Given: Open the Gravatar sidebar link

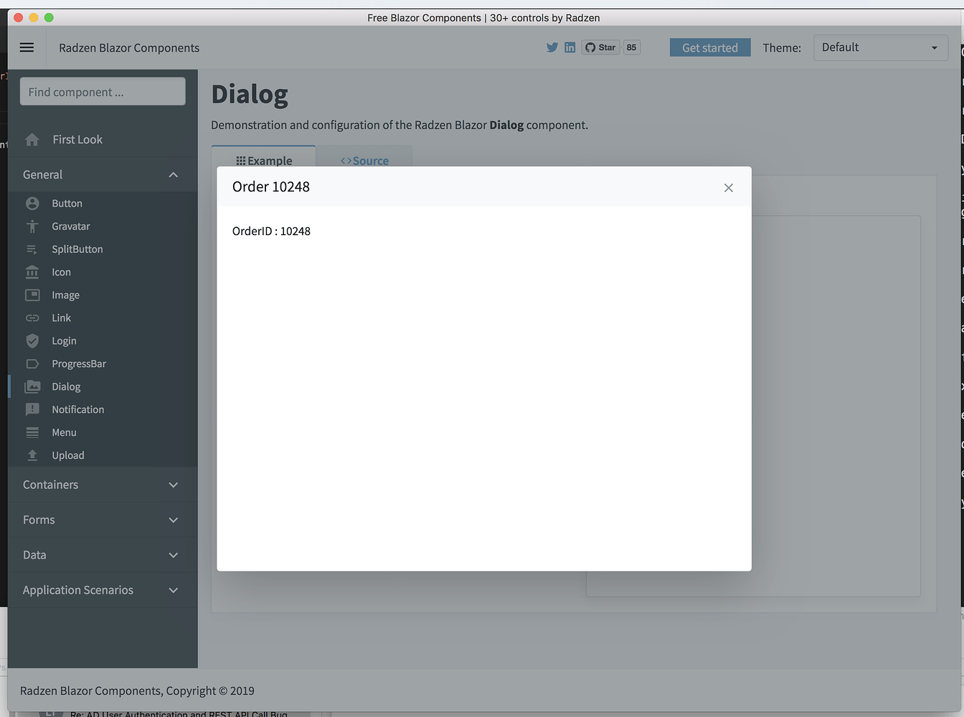Looking at the screenshot, I should coord(71,227).
